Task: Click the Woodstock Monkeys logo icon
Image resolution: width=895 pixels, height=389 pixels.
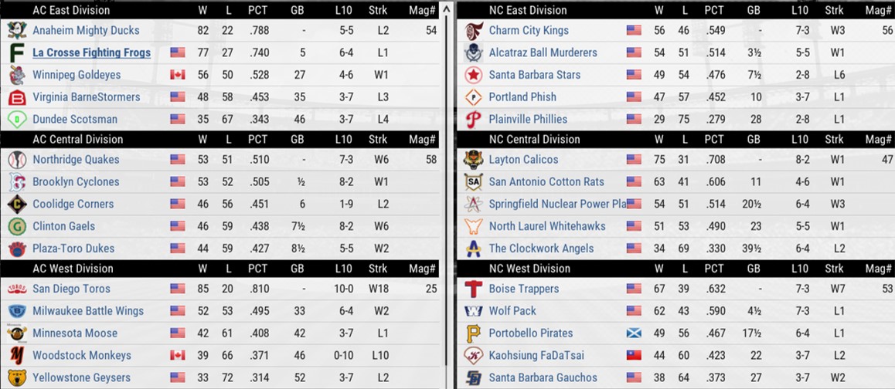Action: pyautogui.click(x=17, y=356)
